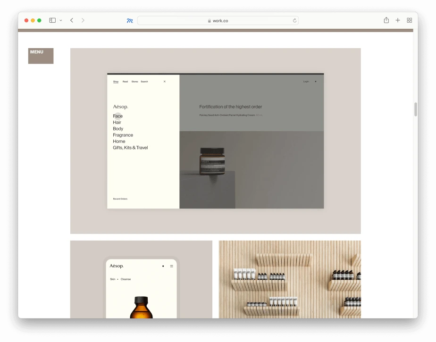Screen dimensions: 436x342
Task: Select the Read nav item
Action: pos(125,82)
